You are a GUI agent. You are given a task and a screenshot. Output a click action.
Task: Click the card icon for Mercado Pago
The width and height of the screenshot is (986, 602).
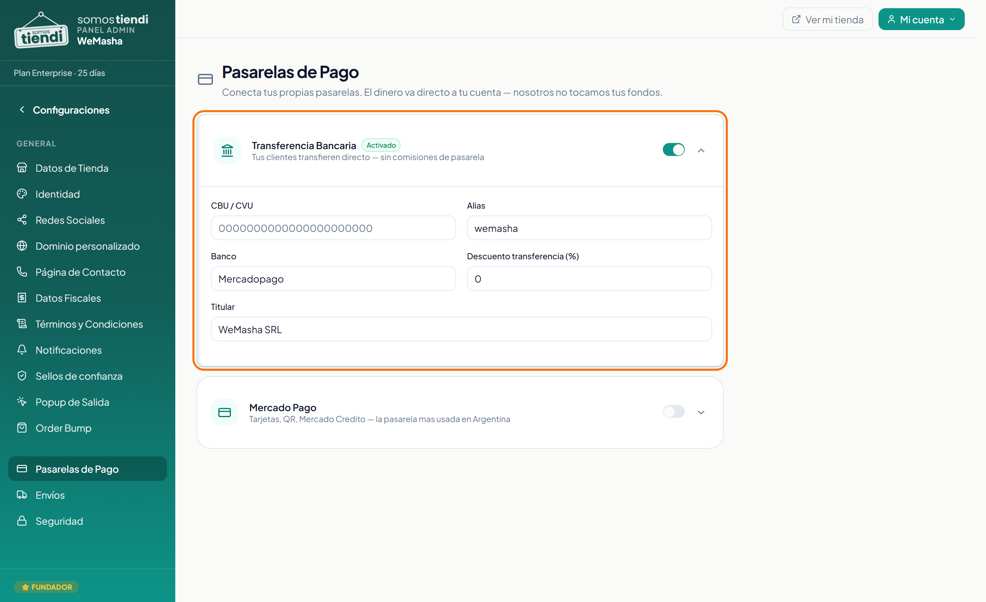coord(225,412)
